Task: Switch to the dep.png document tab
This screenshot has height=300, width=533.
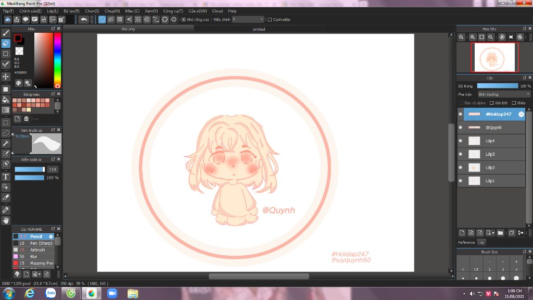Action: click(x=128, y=29)
